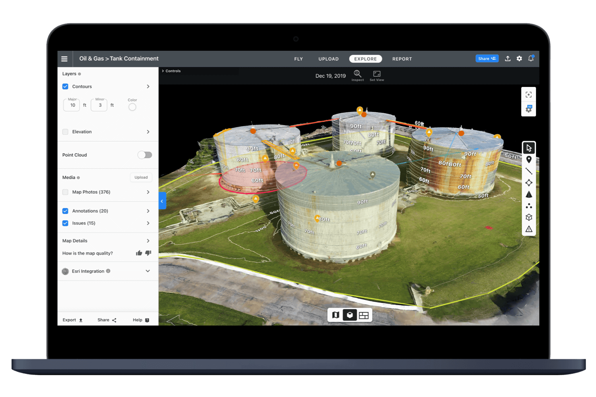Enable the Elevation layer
596x397 pixels.
(65, 131)
